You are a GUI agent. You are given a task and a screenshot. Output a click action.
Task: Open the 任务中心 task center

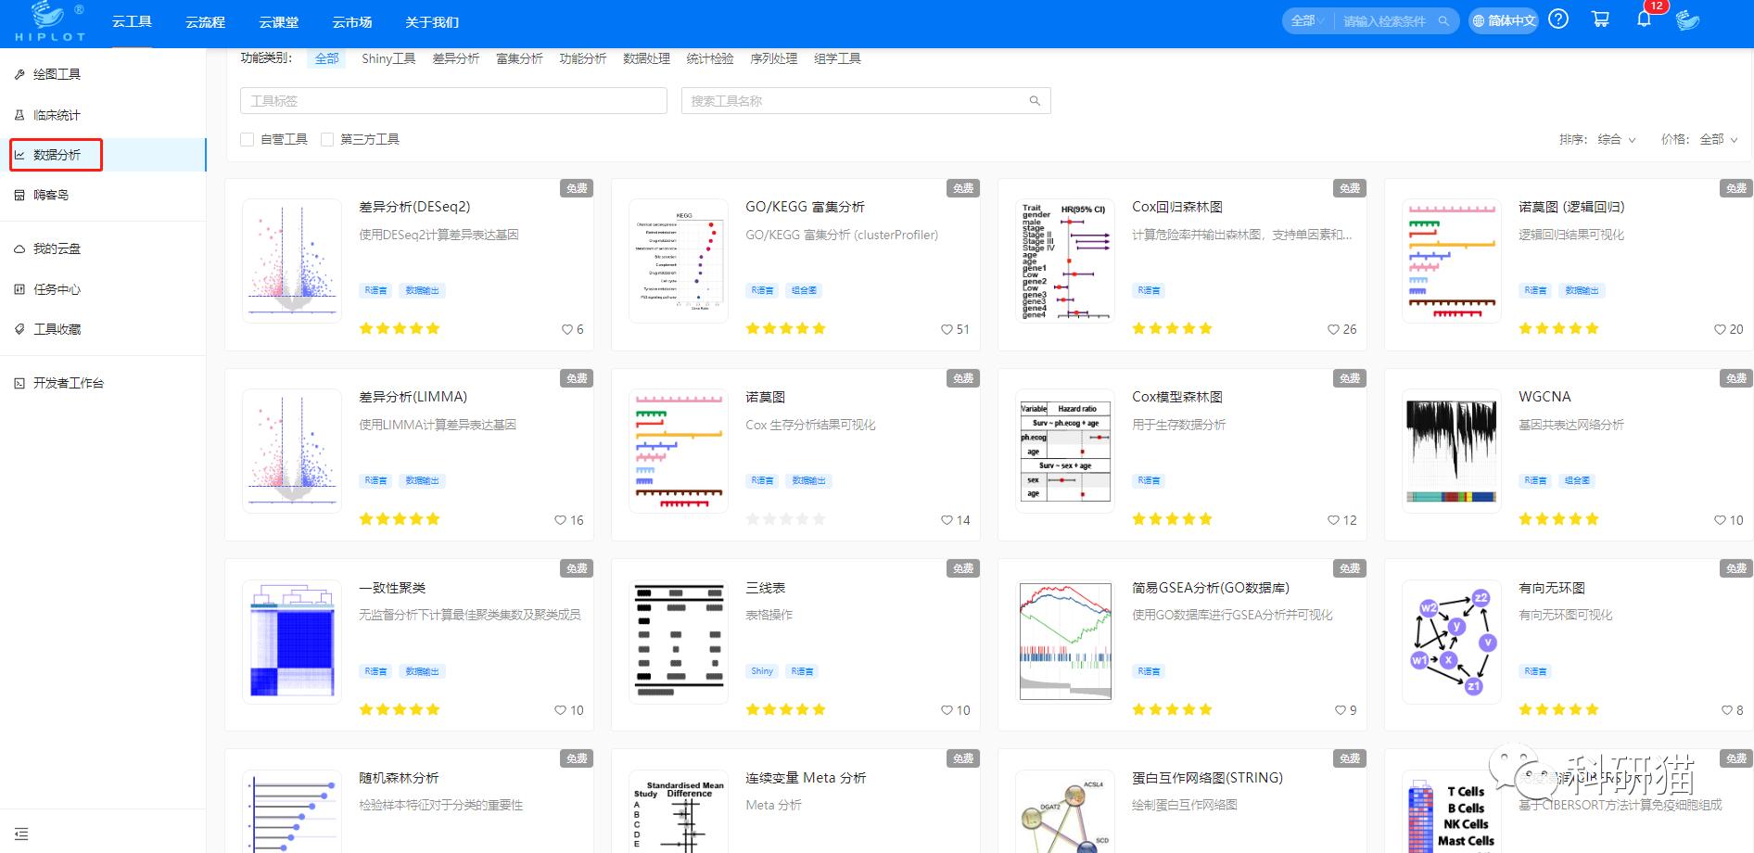point(56,288)
